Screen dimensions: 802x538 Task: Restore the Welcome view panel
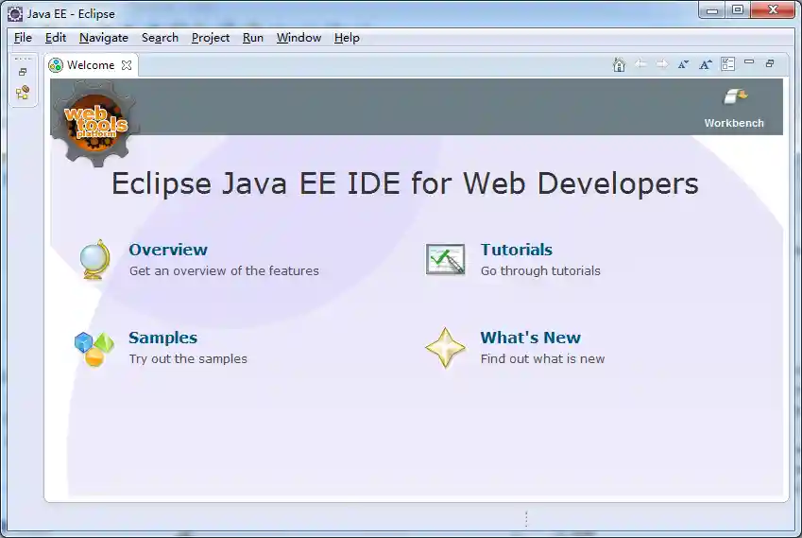point(770,63)
